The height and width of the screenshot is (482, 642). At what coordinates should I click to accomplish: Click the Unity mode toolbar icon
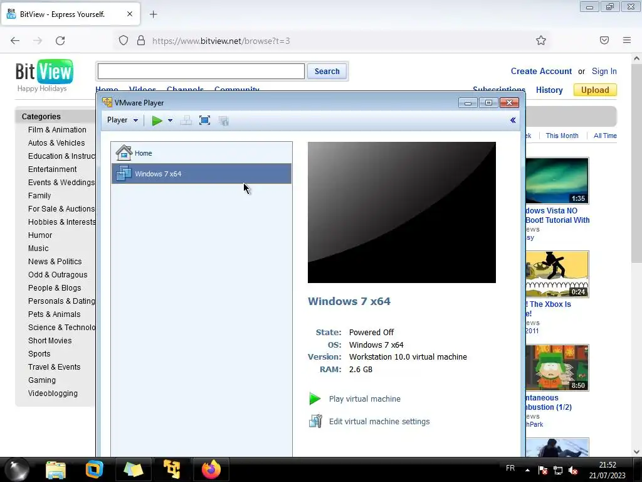coord(224,120)
